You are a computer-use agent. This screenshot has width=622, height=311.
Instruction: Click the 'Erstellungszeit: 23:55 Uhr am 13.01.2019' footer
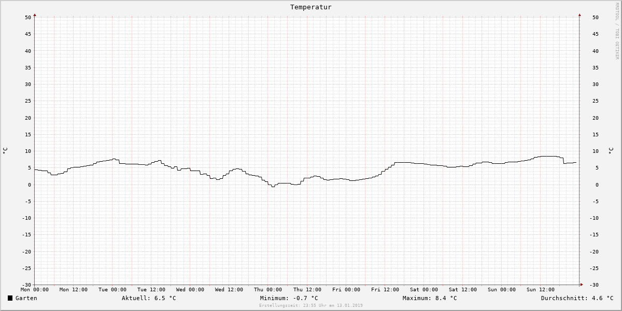311,305
